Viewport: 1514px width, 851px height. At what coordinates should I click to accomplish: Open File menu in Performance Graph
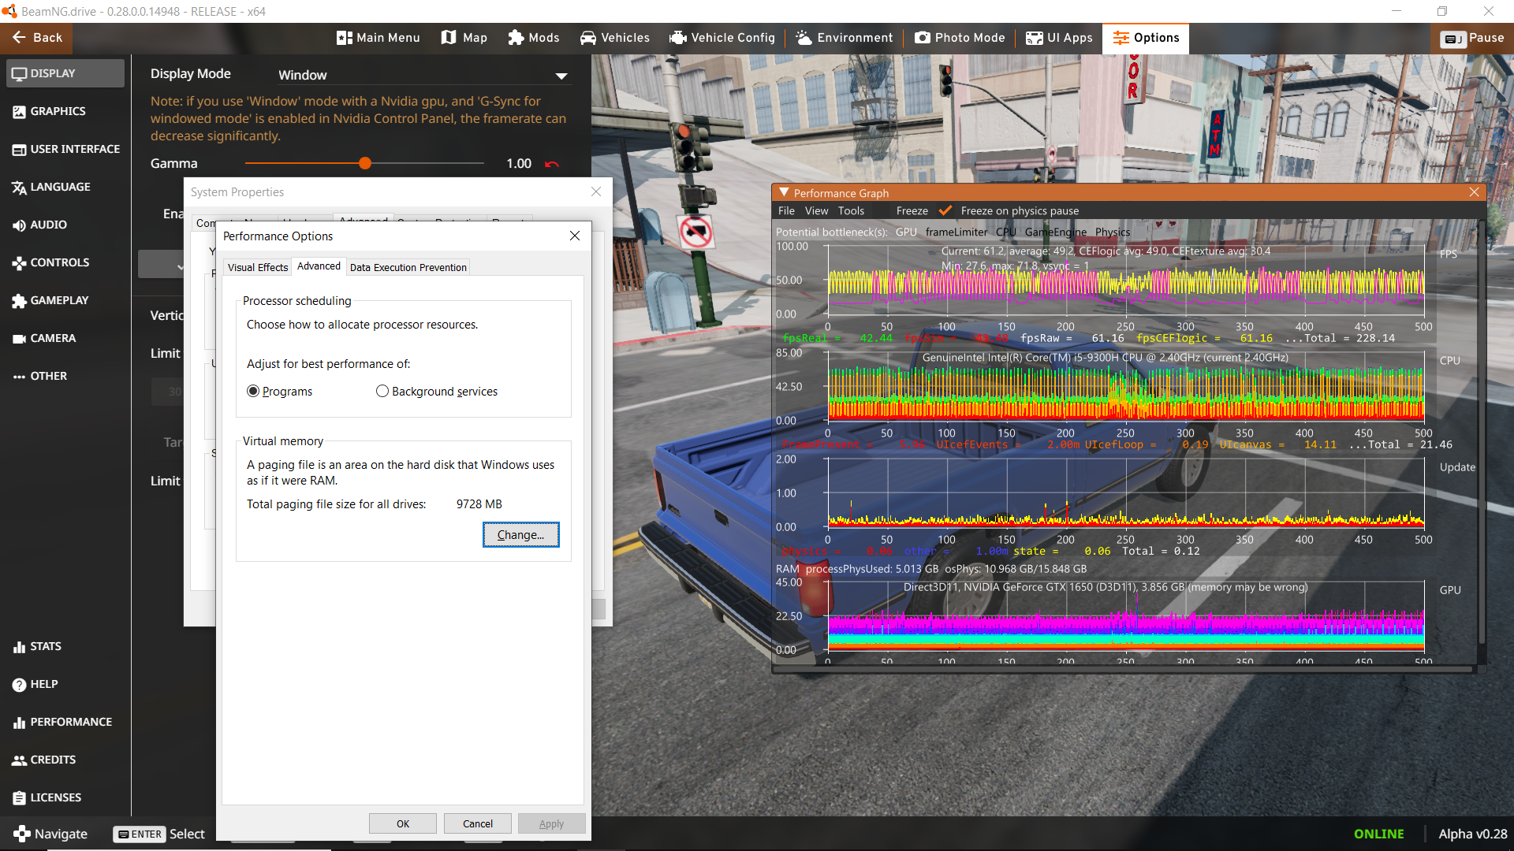786,210
